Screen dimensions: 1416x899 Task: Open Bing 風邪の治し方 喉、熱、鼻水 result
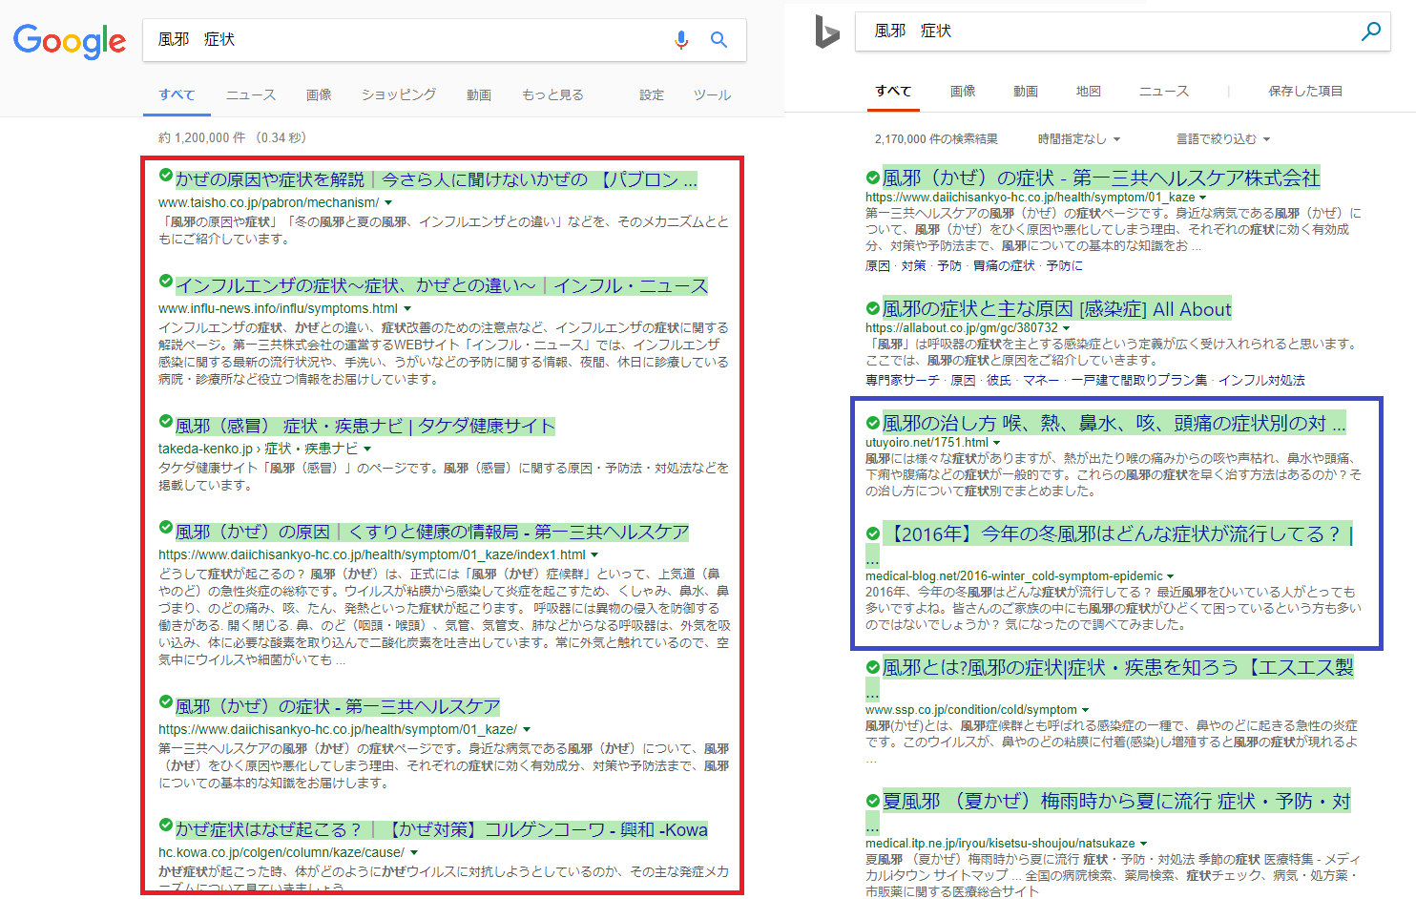click(x=1114, y=423)
